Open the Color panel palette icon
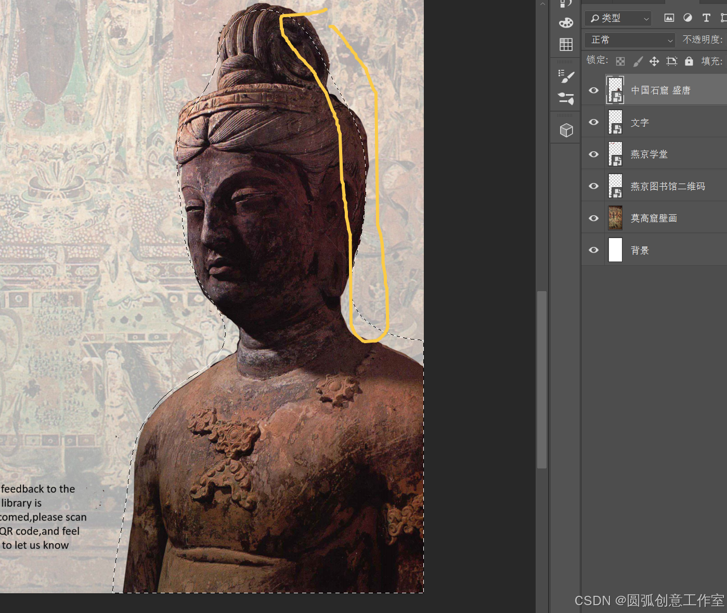The height and width of the screenshot is (613, 727). (566, 22)
